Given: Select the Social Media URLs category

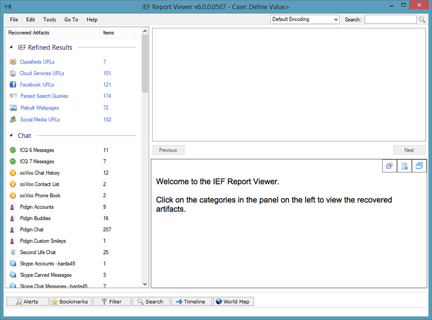Looking at the screenshot, I should tap(40, 119).
